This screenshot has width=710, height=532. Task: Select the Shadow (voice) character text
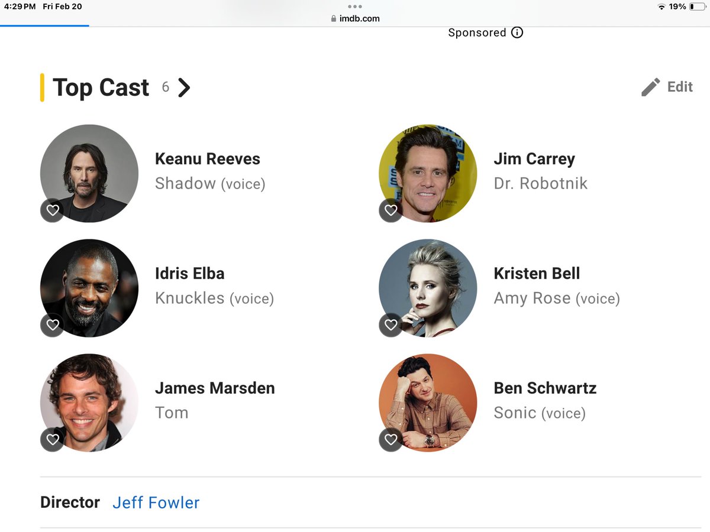point(210,184)
